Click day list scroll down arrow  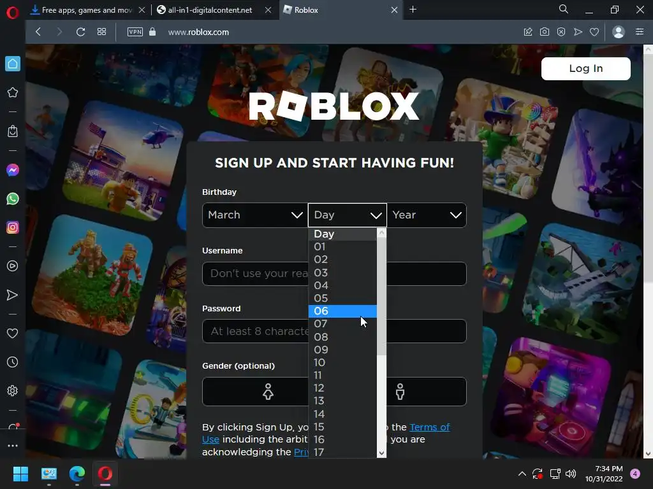[381, 453]
